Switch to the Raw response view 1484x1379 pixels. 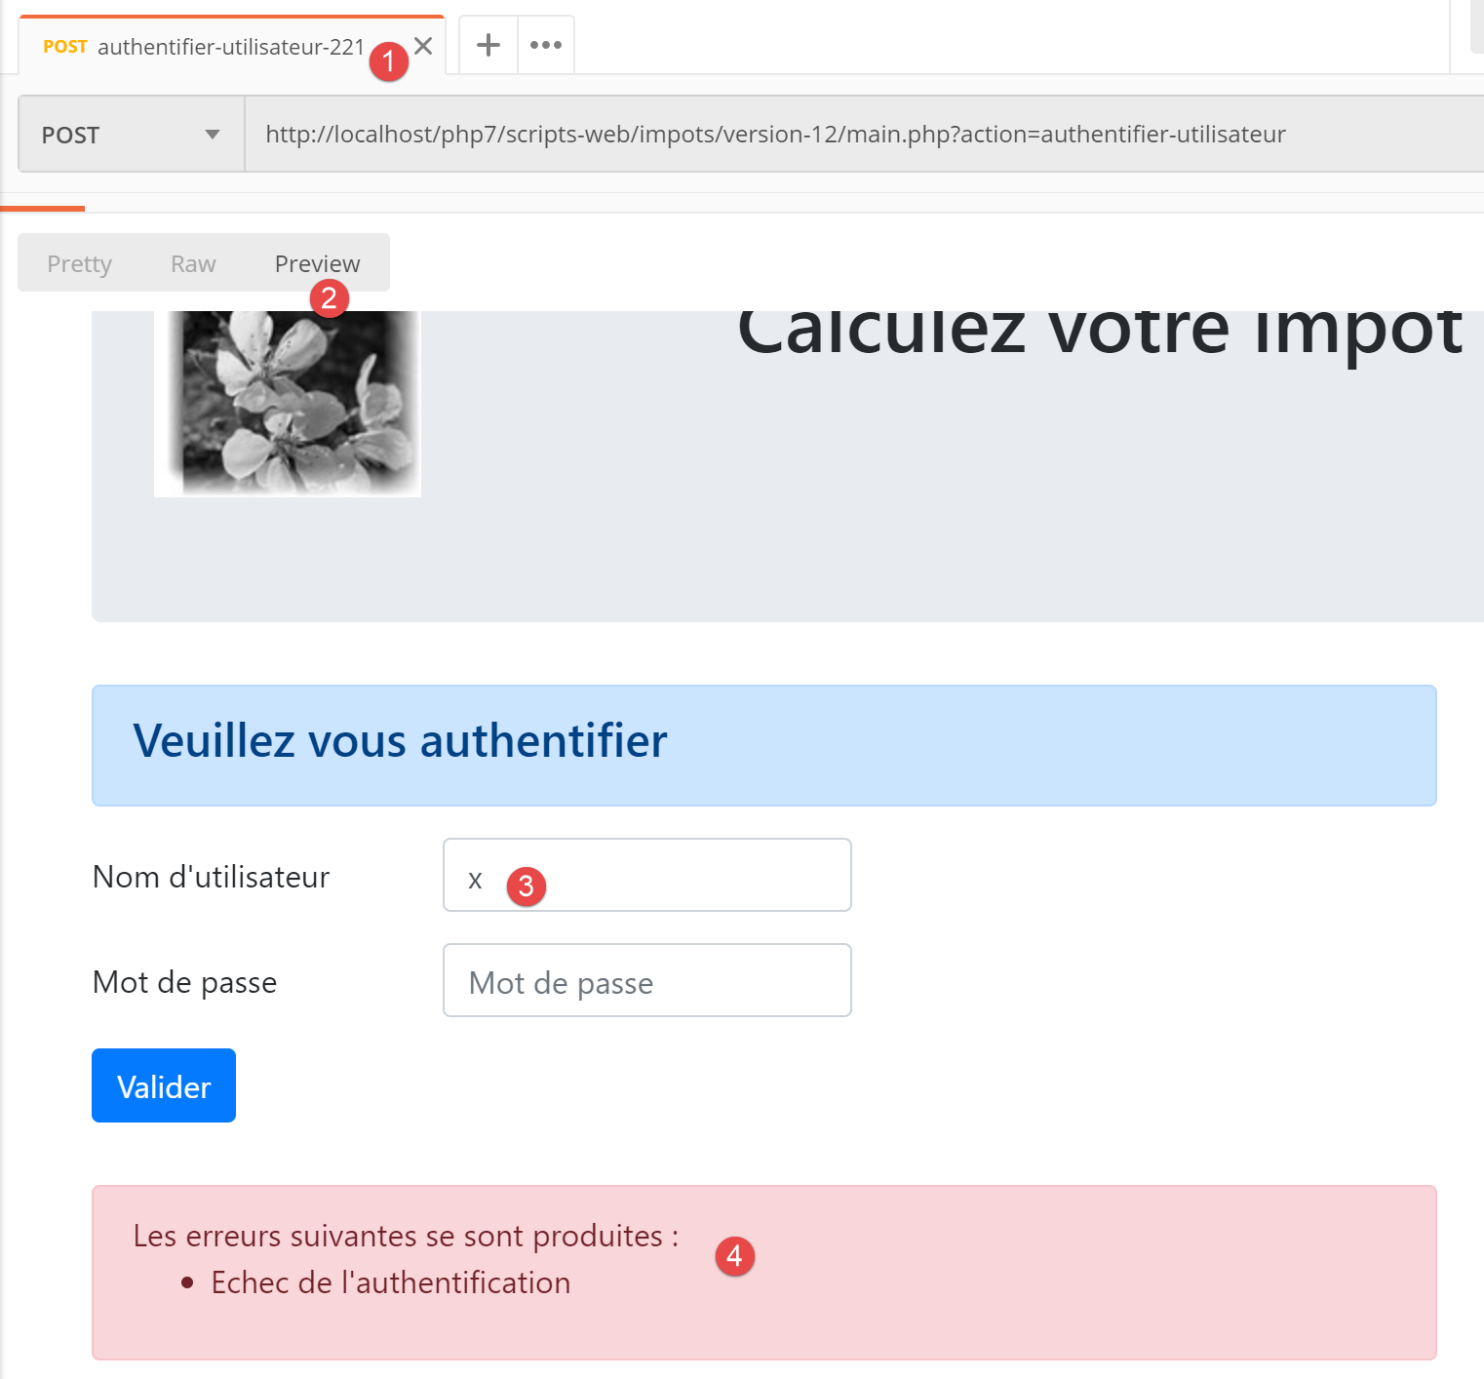[x=193, y=263]
